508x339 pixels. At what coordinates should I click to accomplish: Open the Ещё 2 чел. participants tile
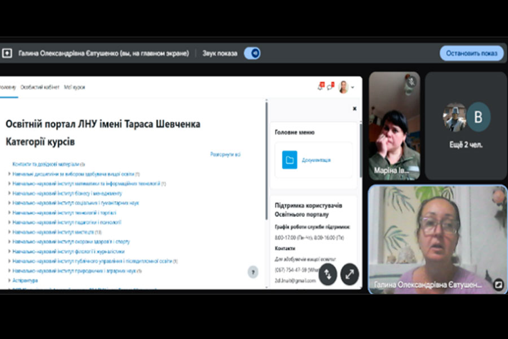pyautogui.click(x=466, y=126)
